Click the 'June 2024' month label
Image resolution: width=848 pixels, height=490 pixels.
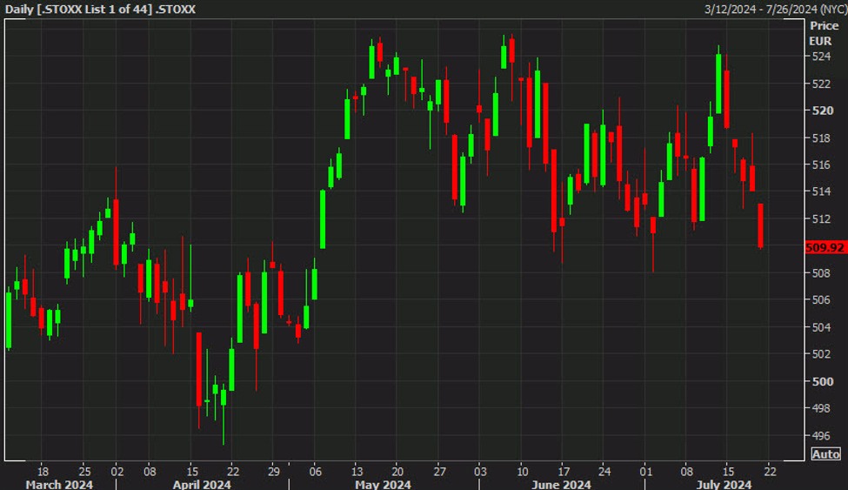click(561, 484)
